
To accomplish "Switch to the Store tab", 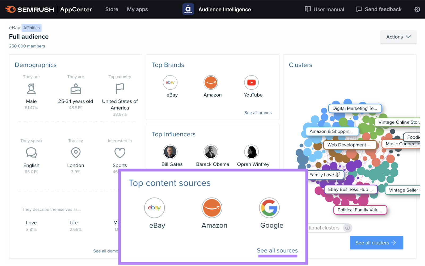I will [112, 9].
